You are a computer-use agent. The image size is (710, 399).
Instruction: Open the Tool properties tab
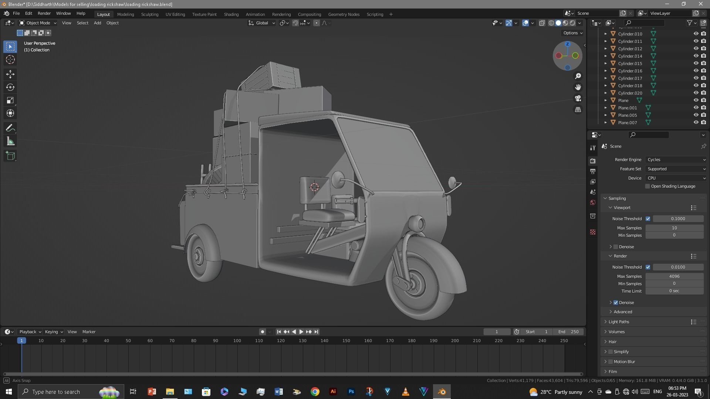(x=593, y=148)
